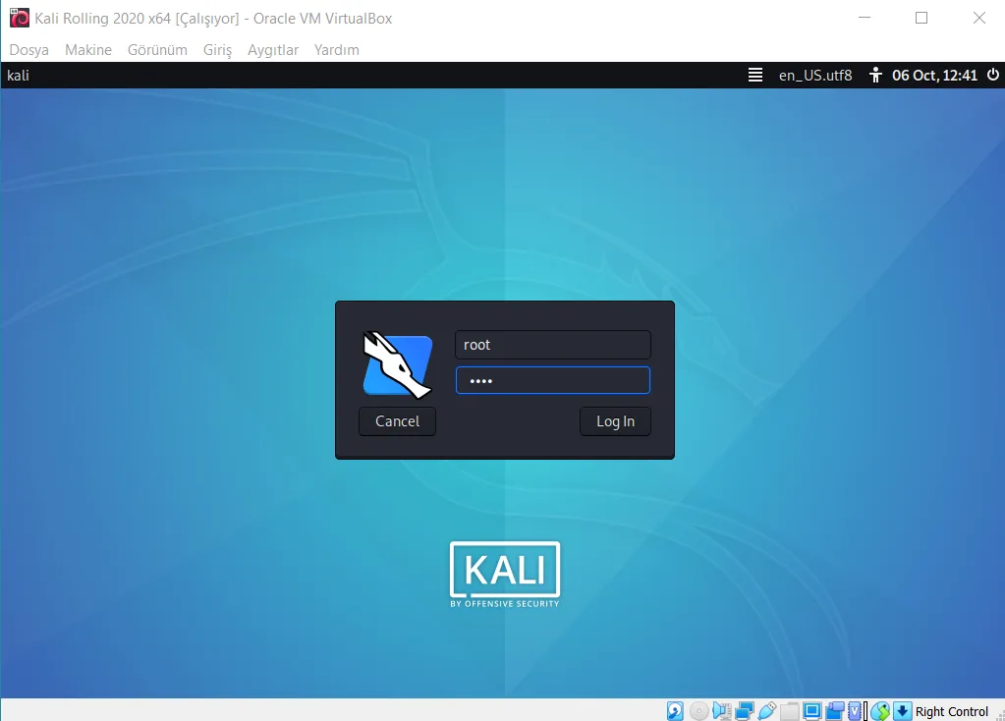The image size is (1005, 721).
Task: Open the en_US.utf8 language selector
Action: click(815, 75)
